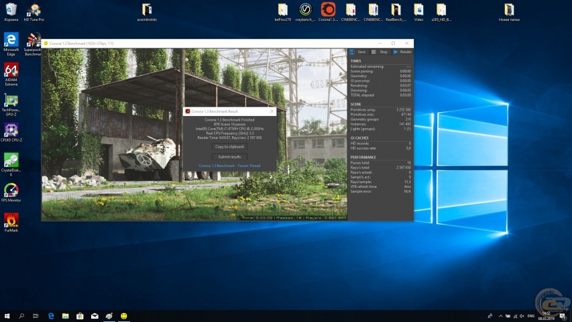
Task: Open File Explorer from taskbar
Action: coord(65,316)
